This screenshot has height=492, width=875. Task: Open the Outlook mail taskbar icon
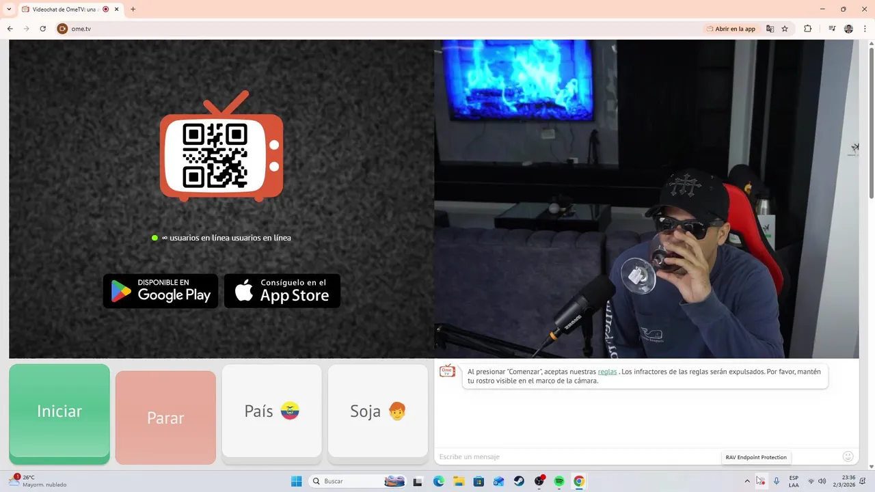499,481
